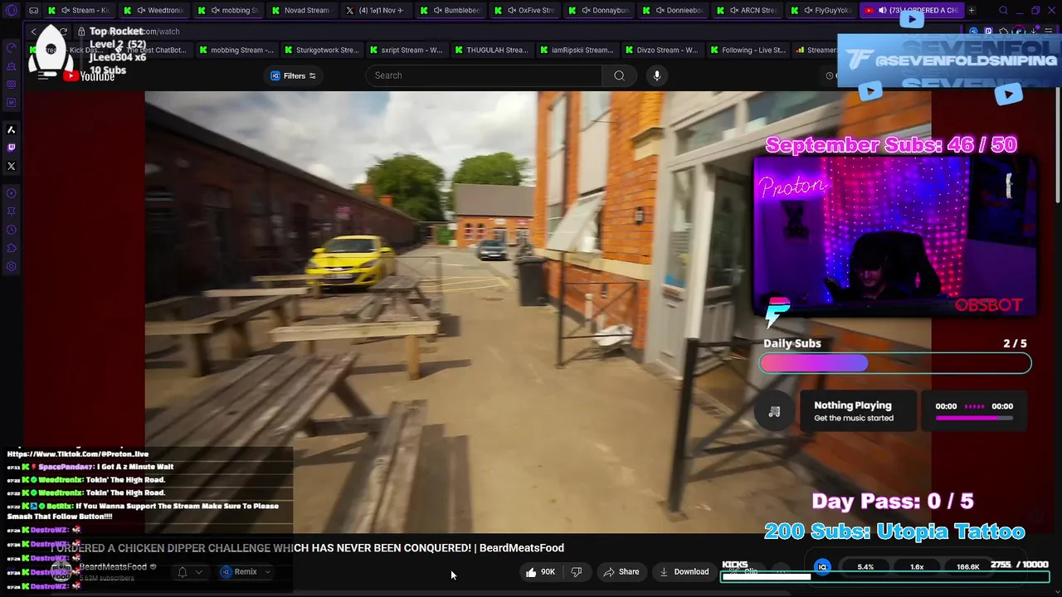Click the YouTube logo

[x=88, y=76]
